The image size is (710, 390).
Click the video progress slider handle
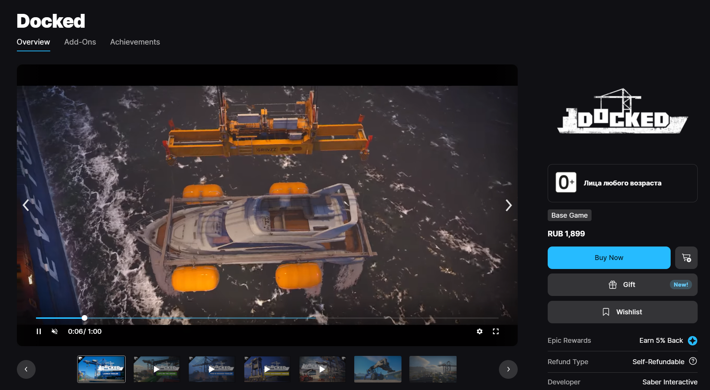pos(85,318)
